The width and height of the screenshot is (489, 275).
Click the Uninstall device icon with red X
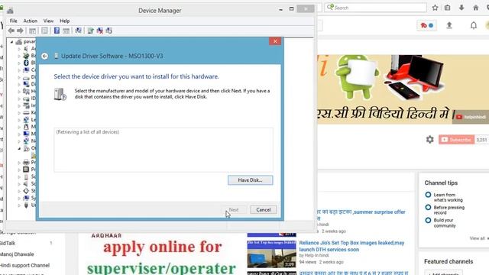coord(100,31)
